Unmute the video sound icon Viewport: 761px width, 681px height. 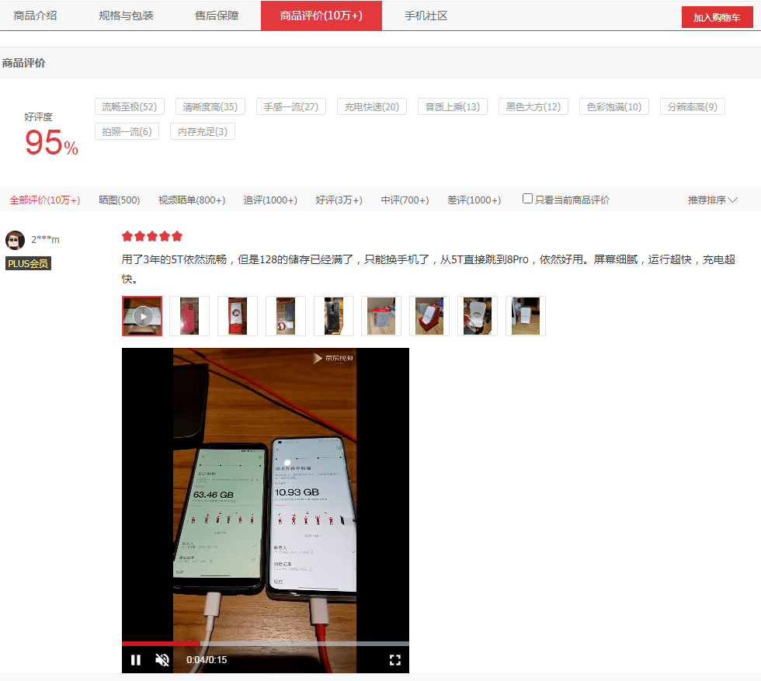[162, 660]
